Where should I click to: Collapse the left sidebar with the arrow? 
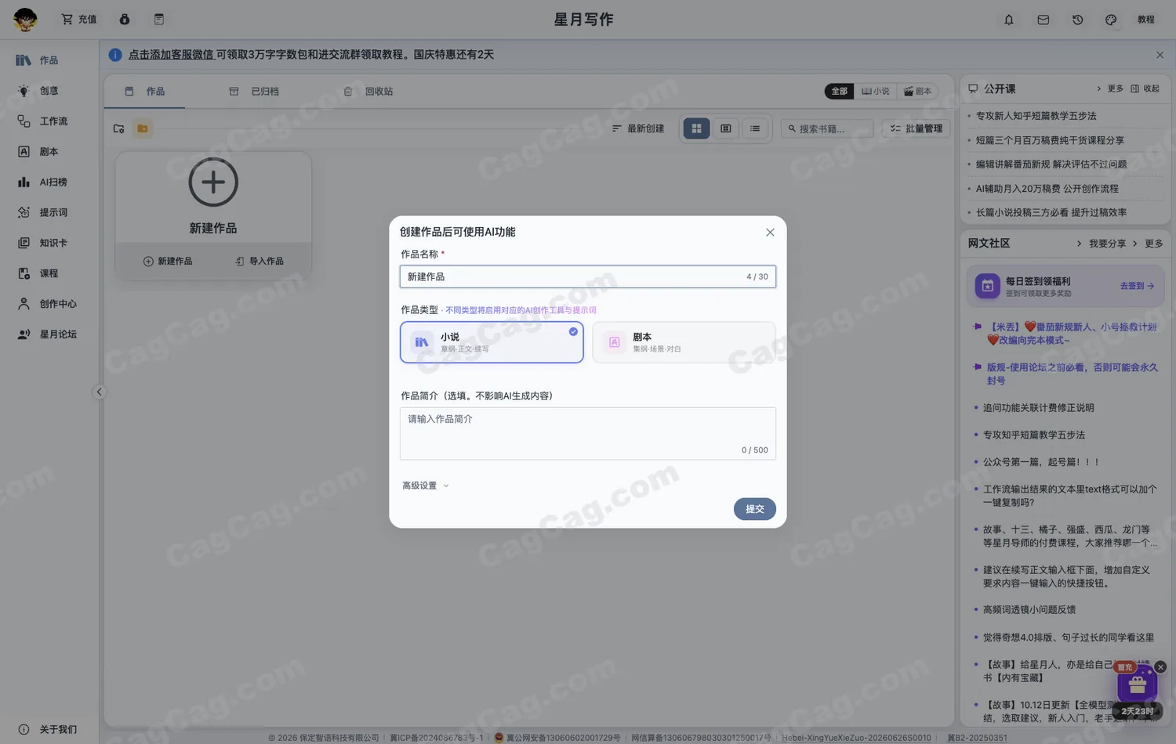pos(100,392)
